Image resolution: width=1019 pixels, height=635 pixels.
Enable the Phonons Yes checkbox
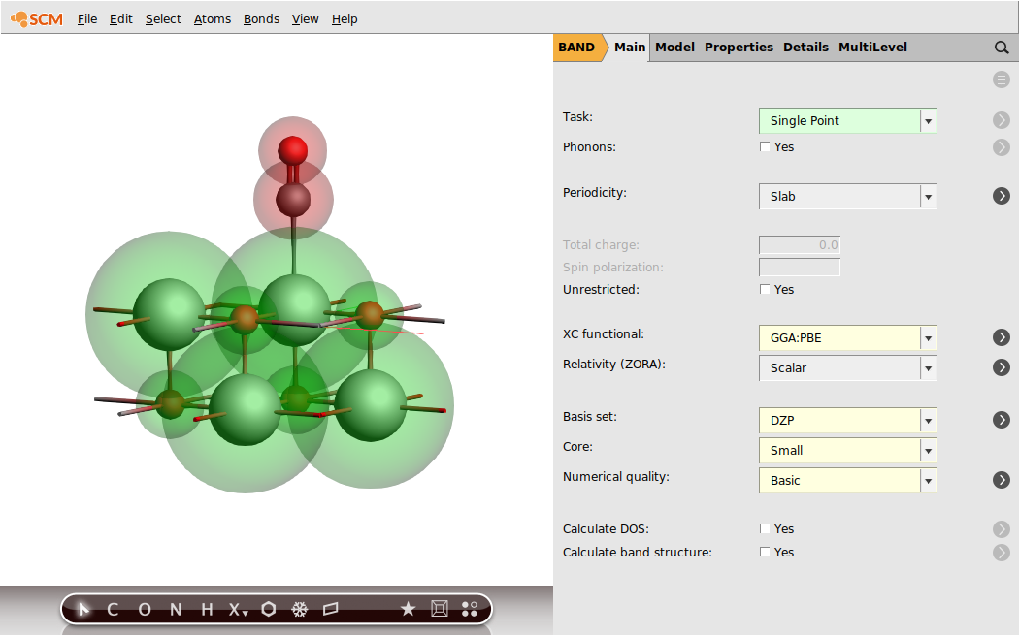click(x=765, y=146)
